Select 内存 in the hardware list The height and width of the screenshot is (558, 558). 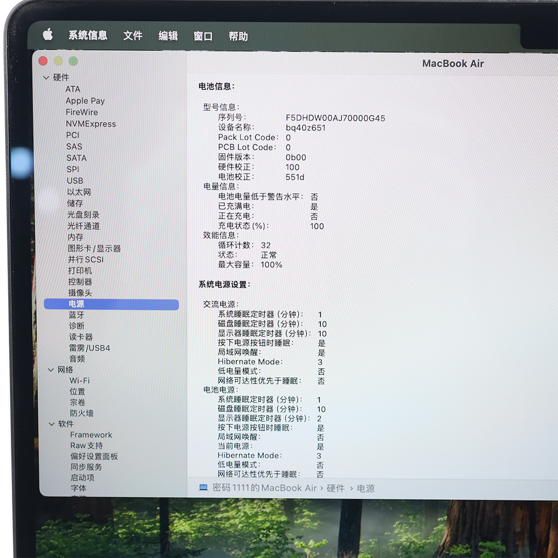coord(75,237)
